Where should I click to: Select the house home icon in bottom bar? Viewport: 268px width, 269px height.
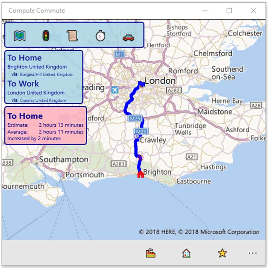186,253
